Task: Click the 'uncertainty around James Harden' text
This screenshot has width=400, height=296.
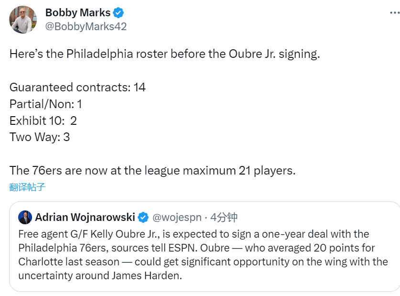Action: (x=100, y=276)
